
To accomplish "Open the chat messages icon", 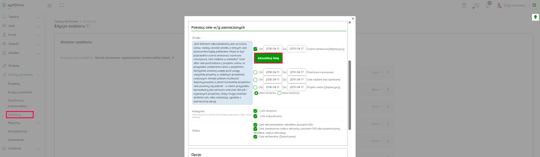I will coord(476,6).
